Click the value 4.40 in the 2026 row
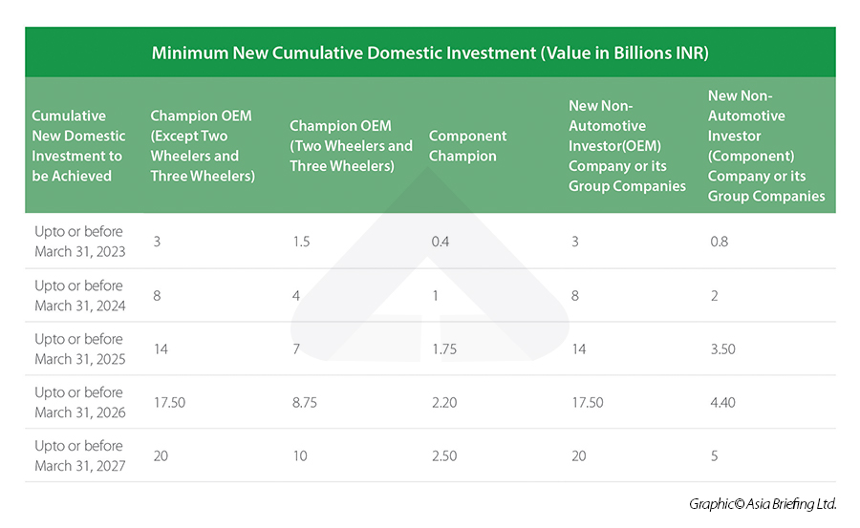Screen dimensions: 860x528 [x=723, y=403]
